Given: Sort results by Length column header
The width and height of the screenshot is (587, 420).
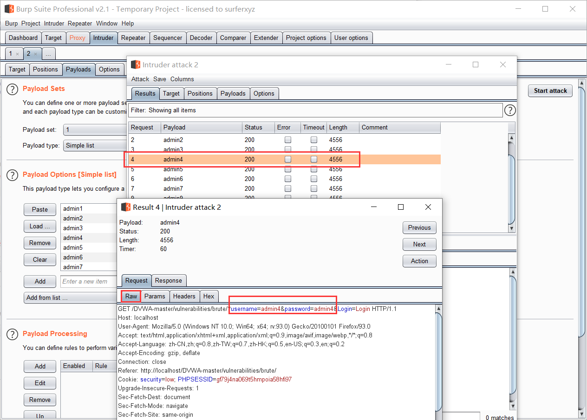Looking at the screenshot, I should click(x=343, y=127).
